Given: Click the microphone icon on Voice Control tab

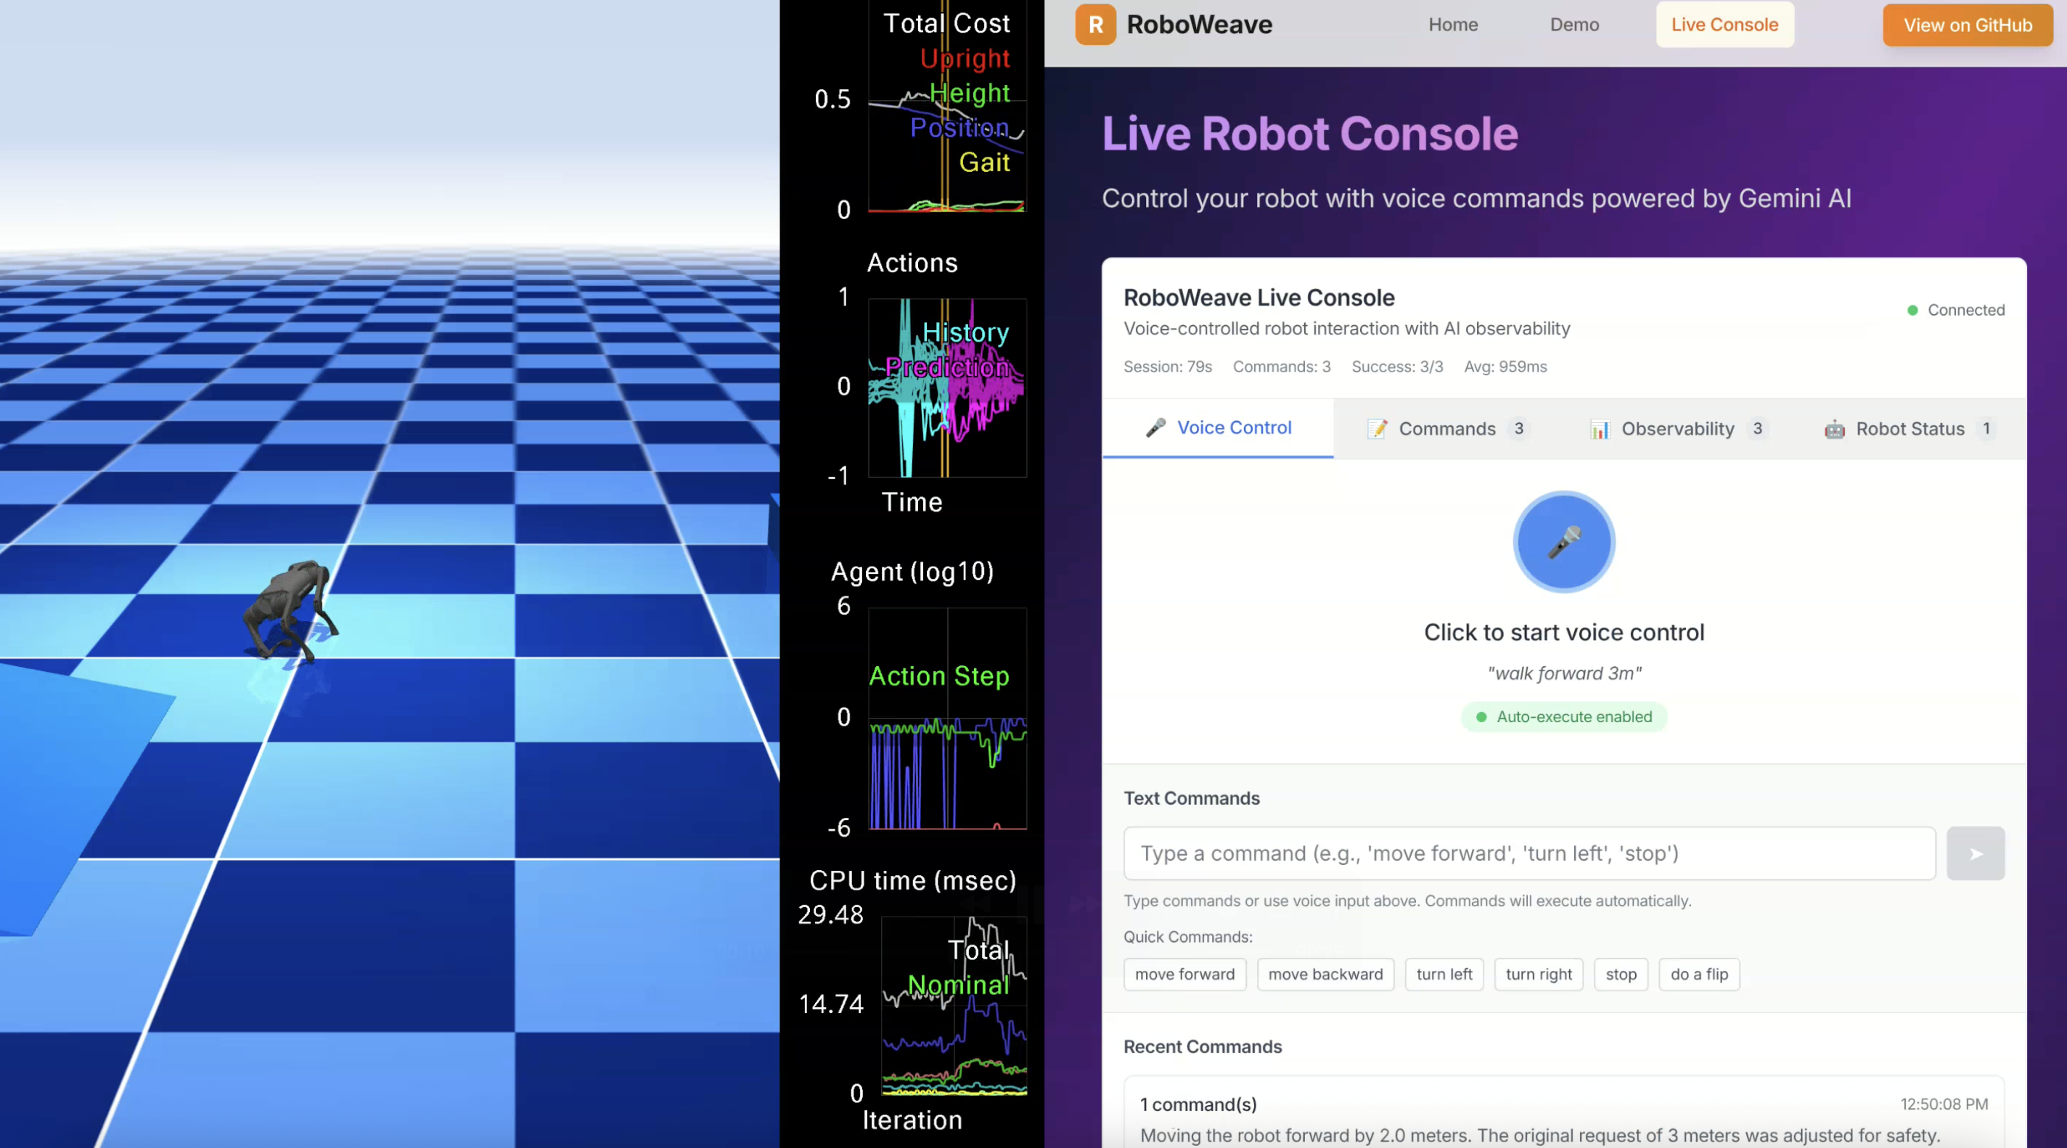Looking at the screenshot, I should pyautogui.click(x=1155, y=427).
